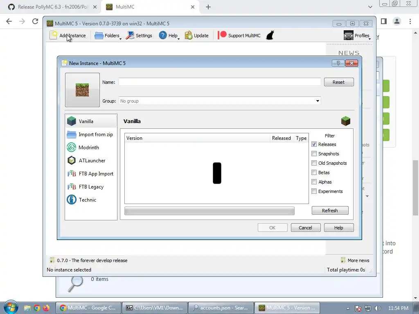Click the Version column header
This screenshot has width=419, height=314.
(198, 138)
